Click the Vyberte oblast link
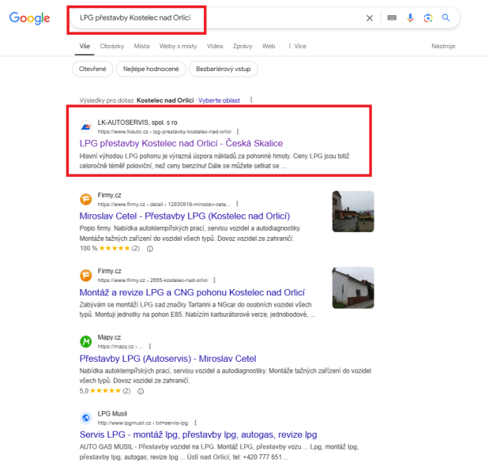The image size is (489, 474). tap(219, 100)
